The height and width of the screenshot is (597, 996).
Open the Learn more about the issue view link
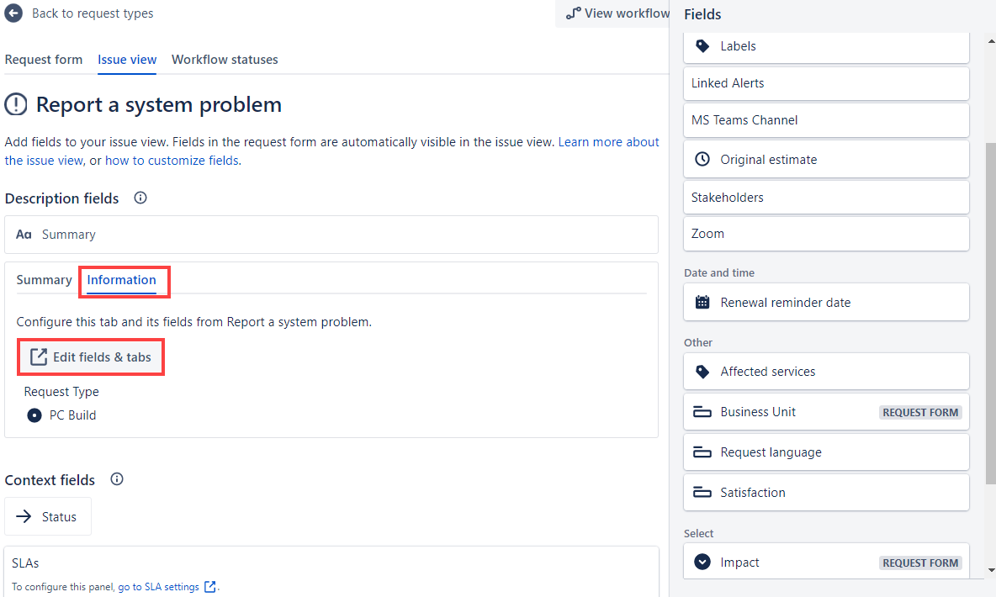tap(608, 142)
